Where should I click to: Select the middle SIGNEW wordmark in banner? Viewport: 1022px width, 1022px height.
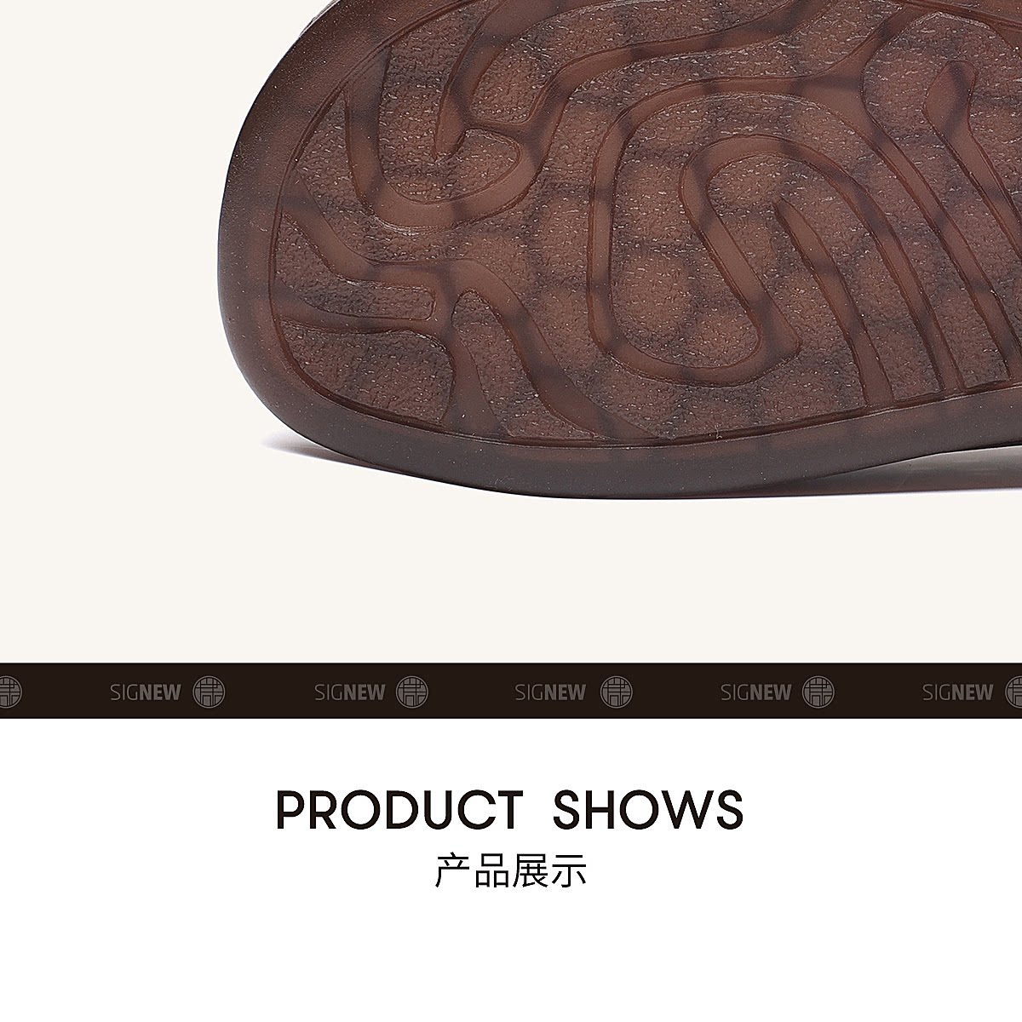(550, 692)
